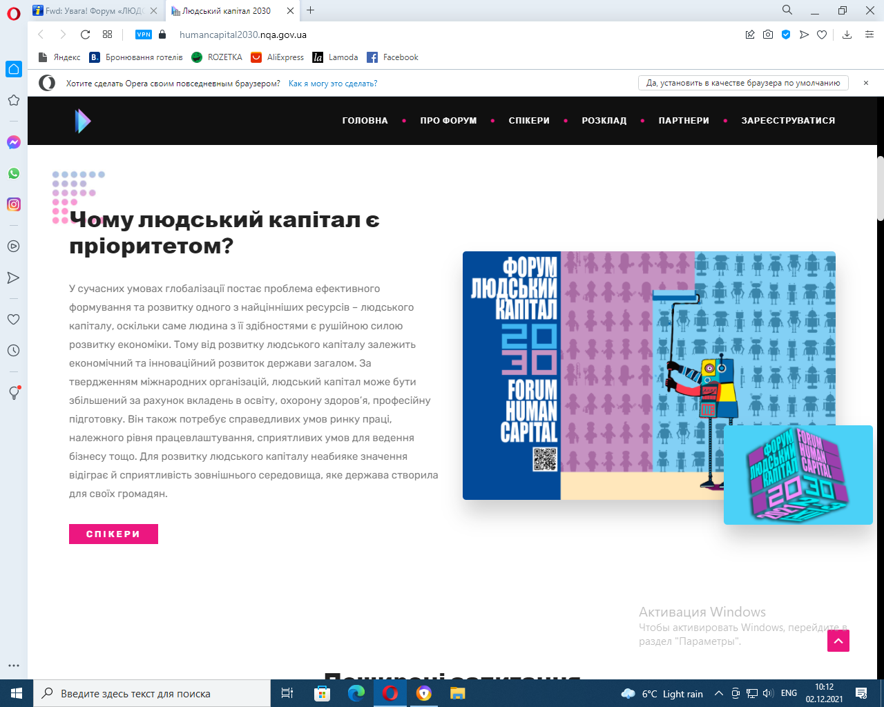Image resolution: width=884 pixels, height=707 pixels.
Task: Open ПАРТНЕРИ menu item
Action: [x=684, y=121]
